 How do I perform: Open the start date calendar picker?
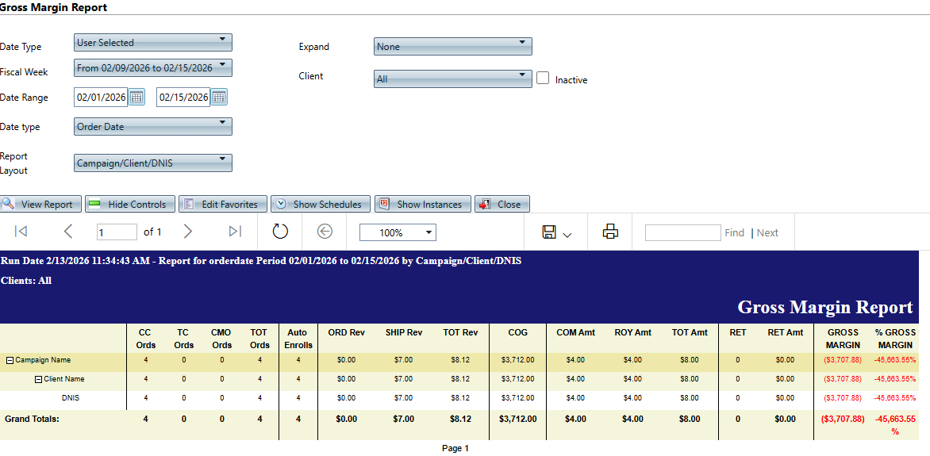click(136, 98)
